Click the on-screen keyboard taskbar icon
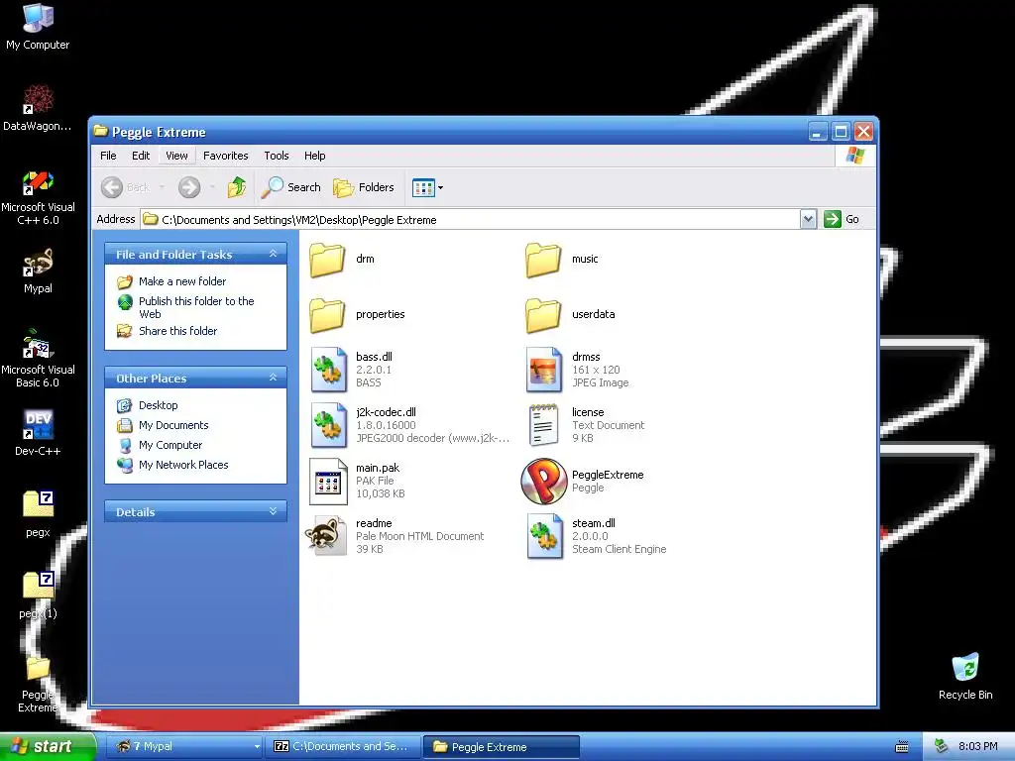Image resolution: width=1015 pixels, height=761 pixels. [x=902, y=747]
